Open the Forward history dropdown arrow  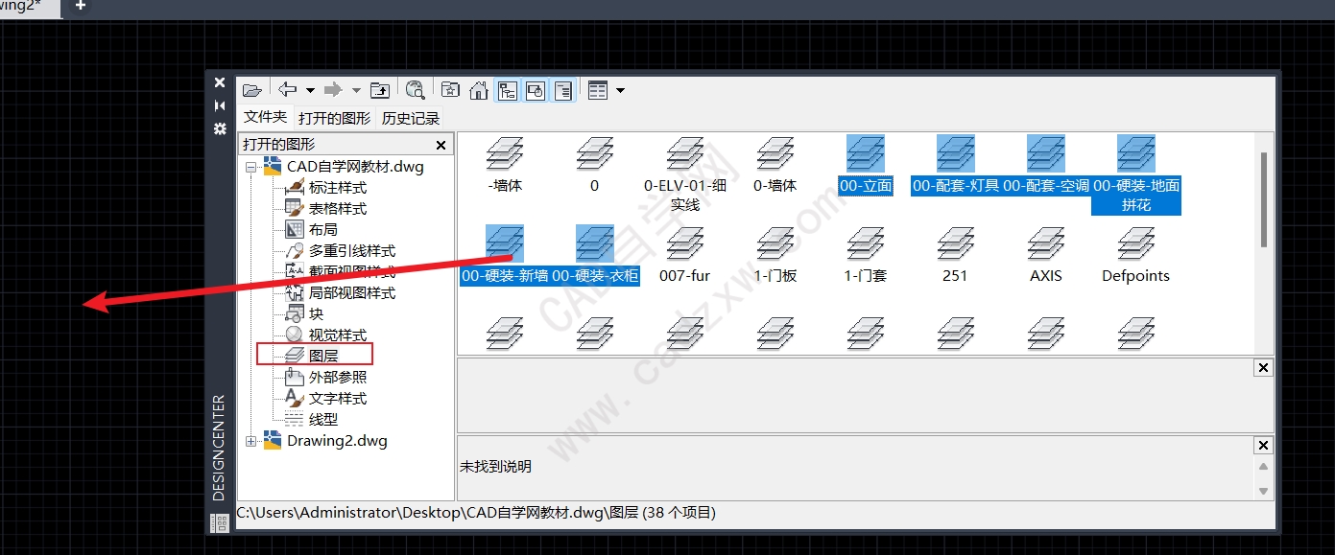[356, 91]
